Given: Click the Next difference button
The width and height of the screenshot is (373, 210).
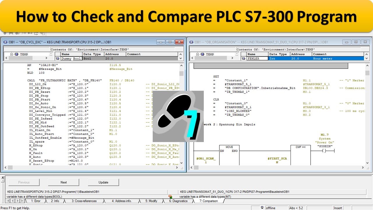Looking at the screenshot, I should pos(64,182).
